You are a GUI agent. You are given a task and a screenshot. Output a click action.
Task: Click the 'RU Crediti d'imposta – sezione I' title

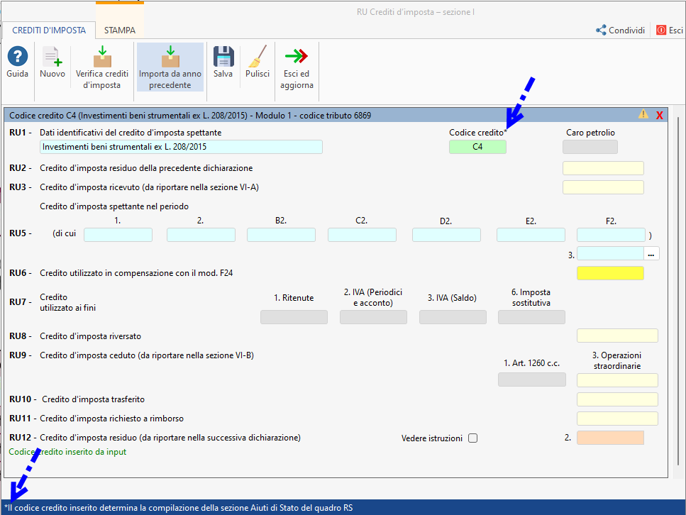(x=415, y=12)
